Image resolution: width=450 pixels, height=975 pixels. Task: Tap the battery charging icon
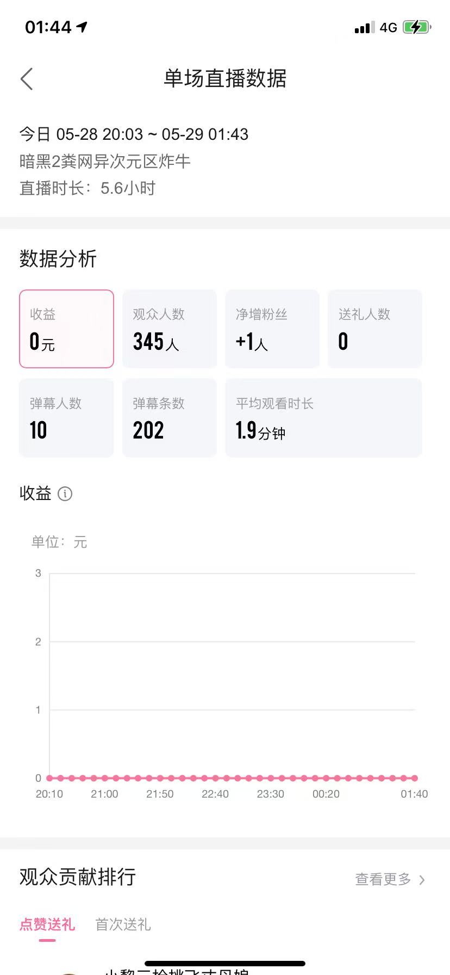(x=416, y=27)
